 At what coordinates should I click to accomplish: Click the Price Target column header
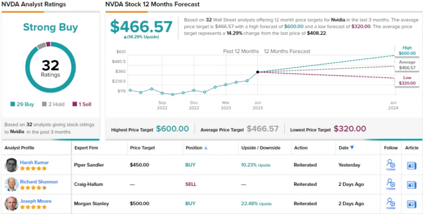[x=142, y=148]
